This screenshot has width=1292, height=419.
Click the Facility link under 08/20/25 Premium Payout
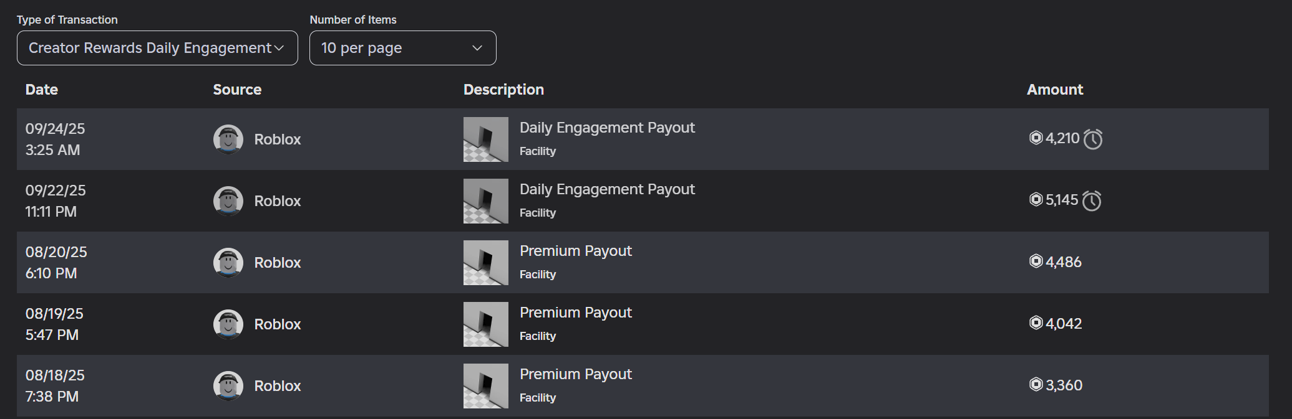[x=538, y=275]
